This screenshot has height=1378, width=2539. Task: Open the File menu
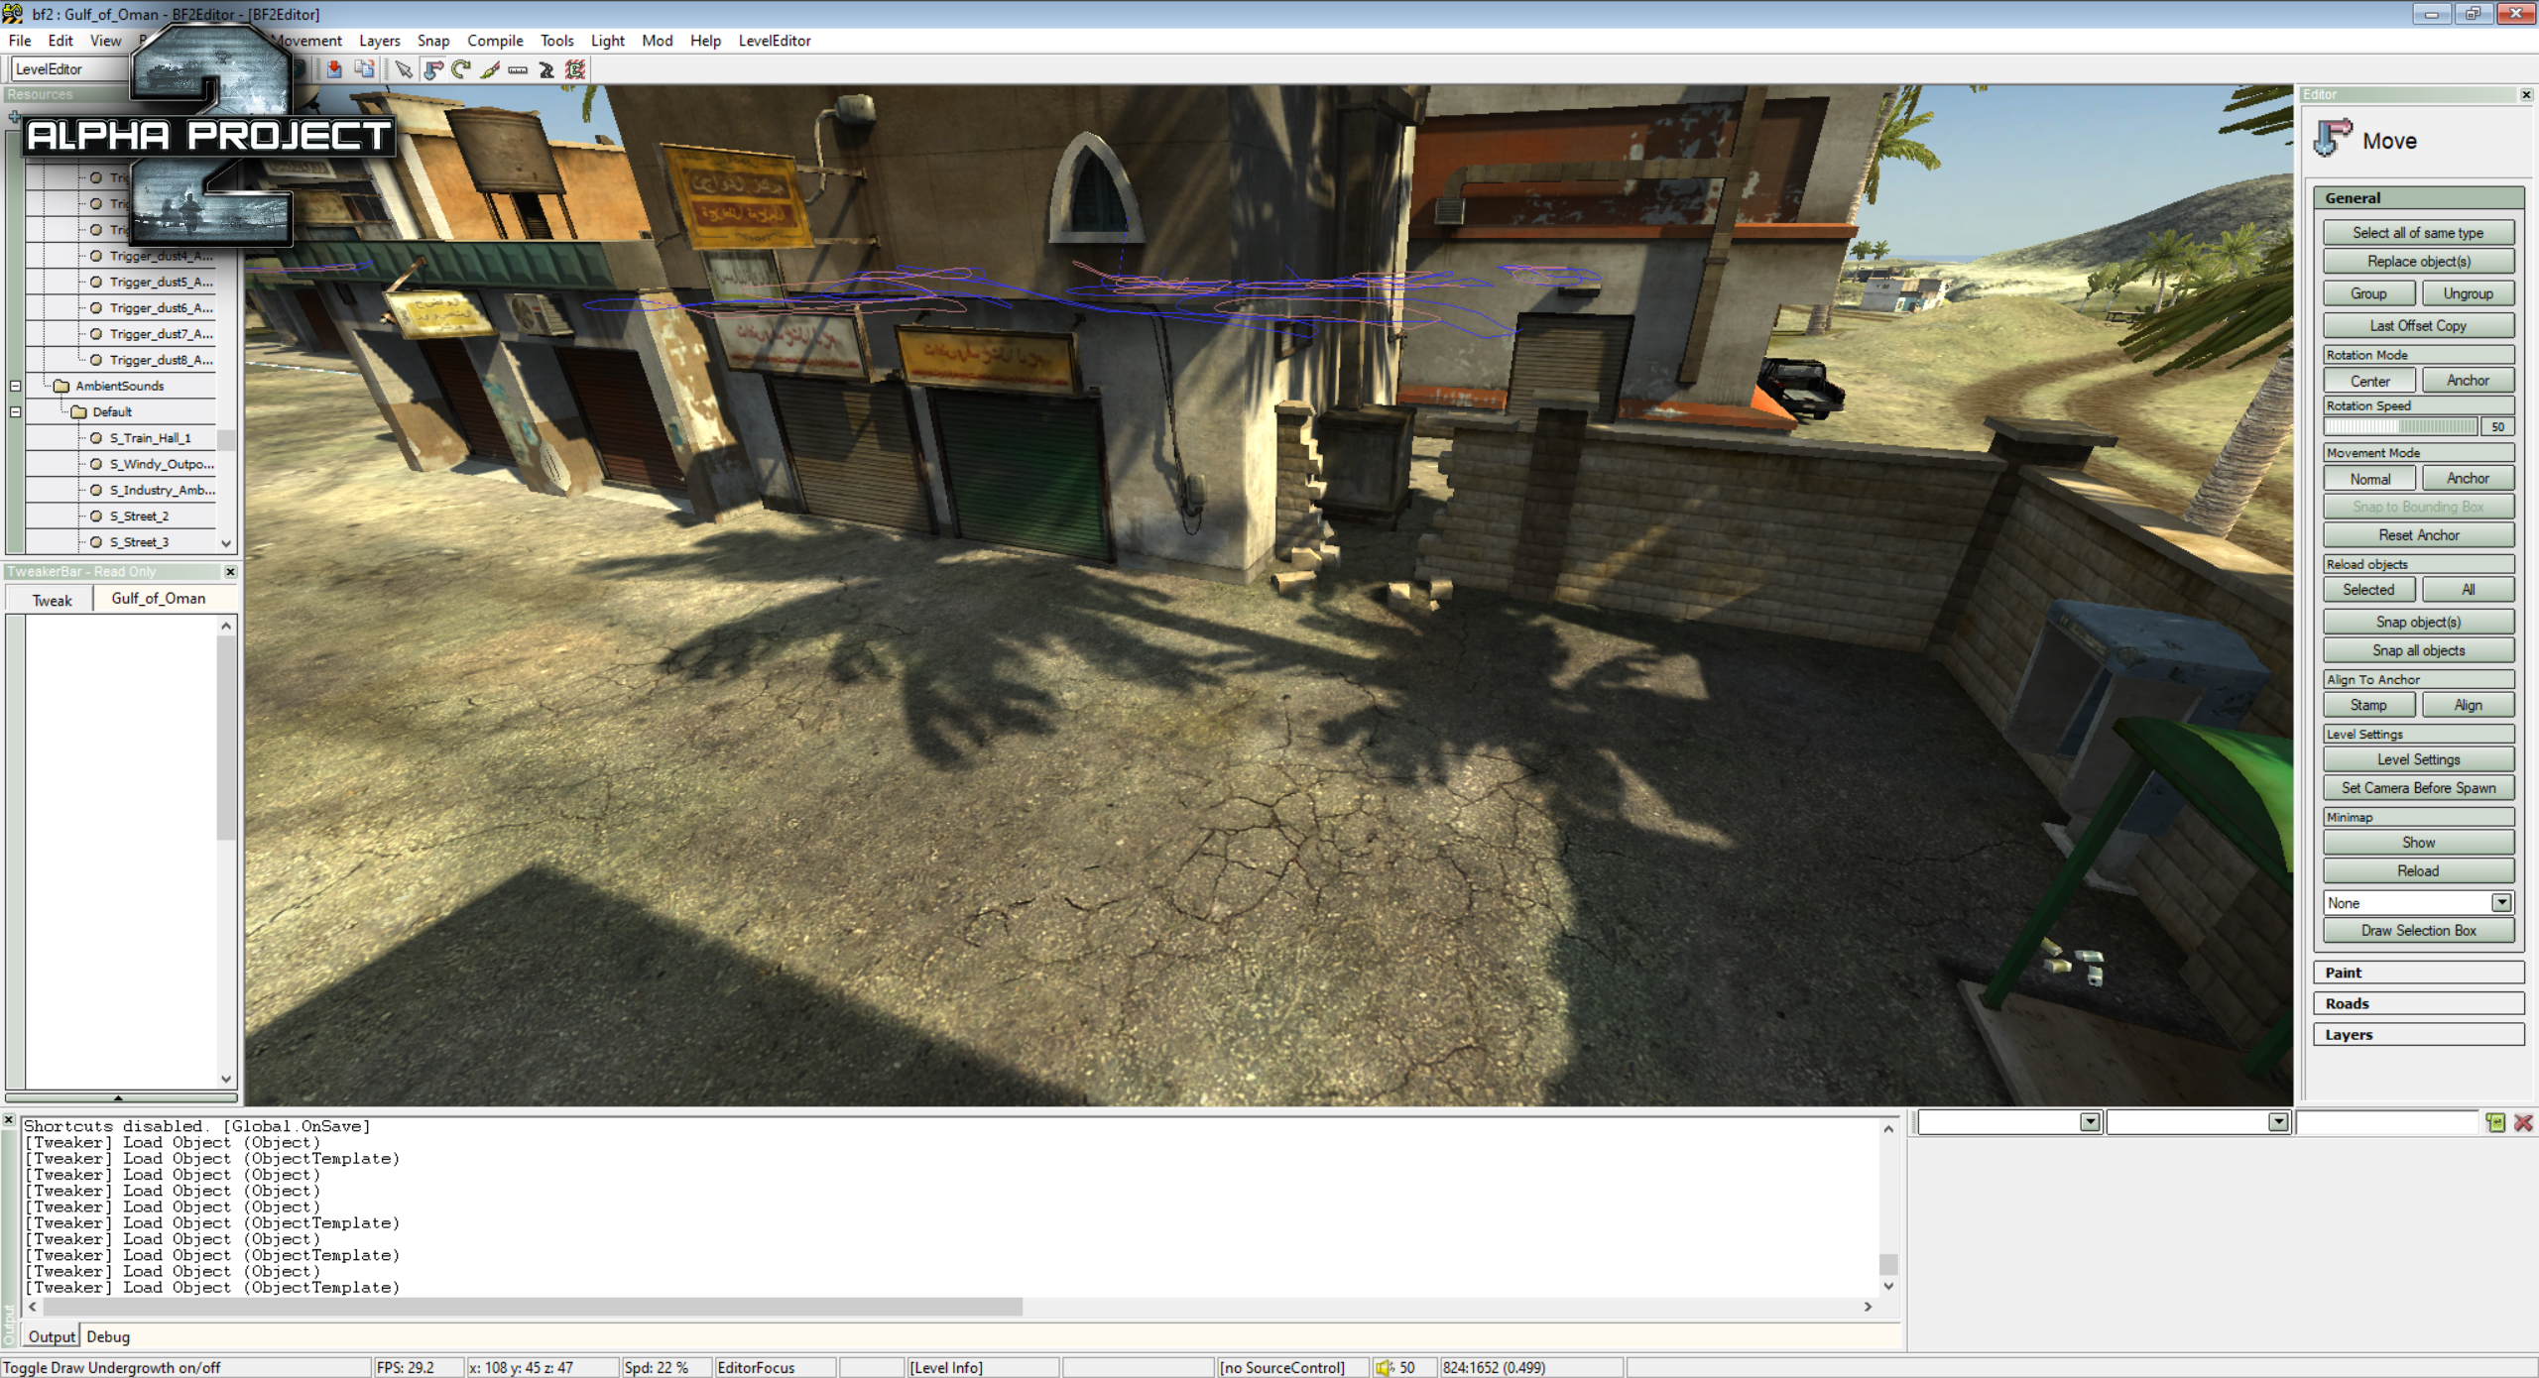20,41
